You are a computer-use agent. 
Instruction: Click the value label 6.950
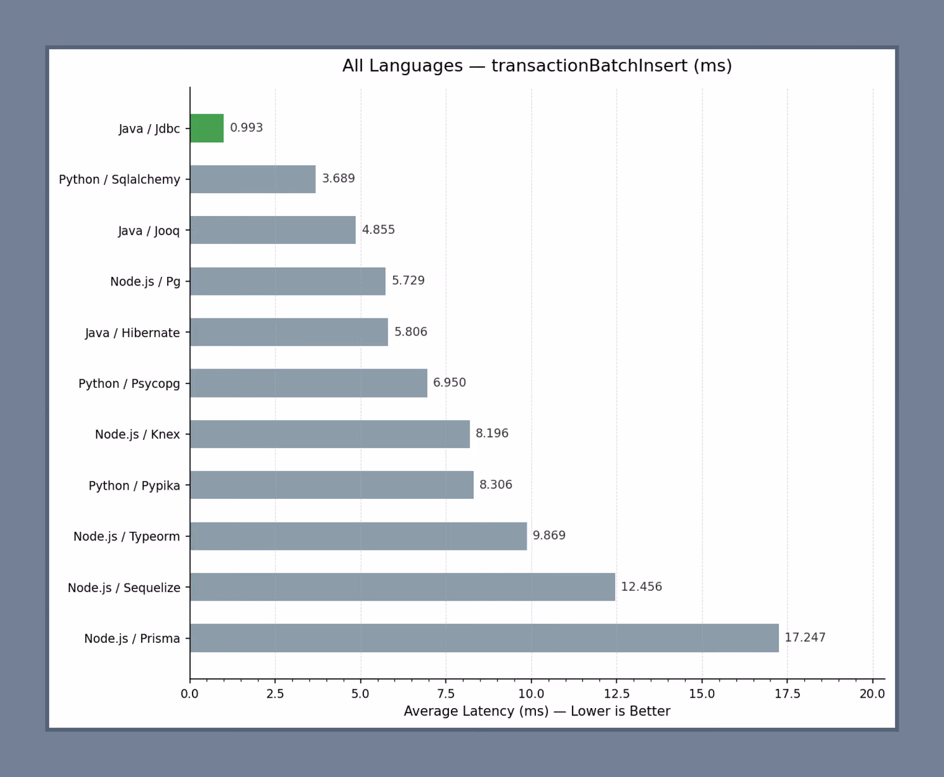coord(450,383)
